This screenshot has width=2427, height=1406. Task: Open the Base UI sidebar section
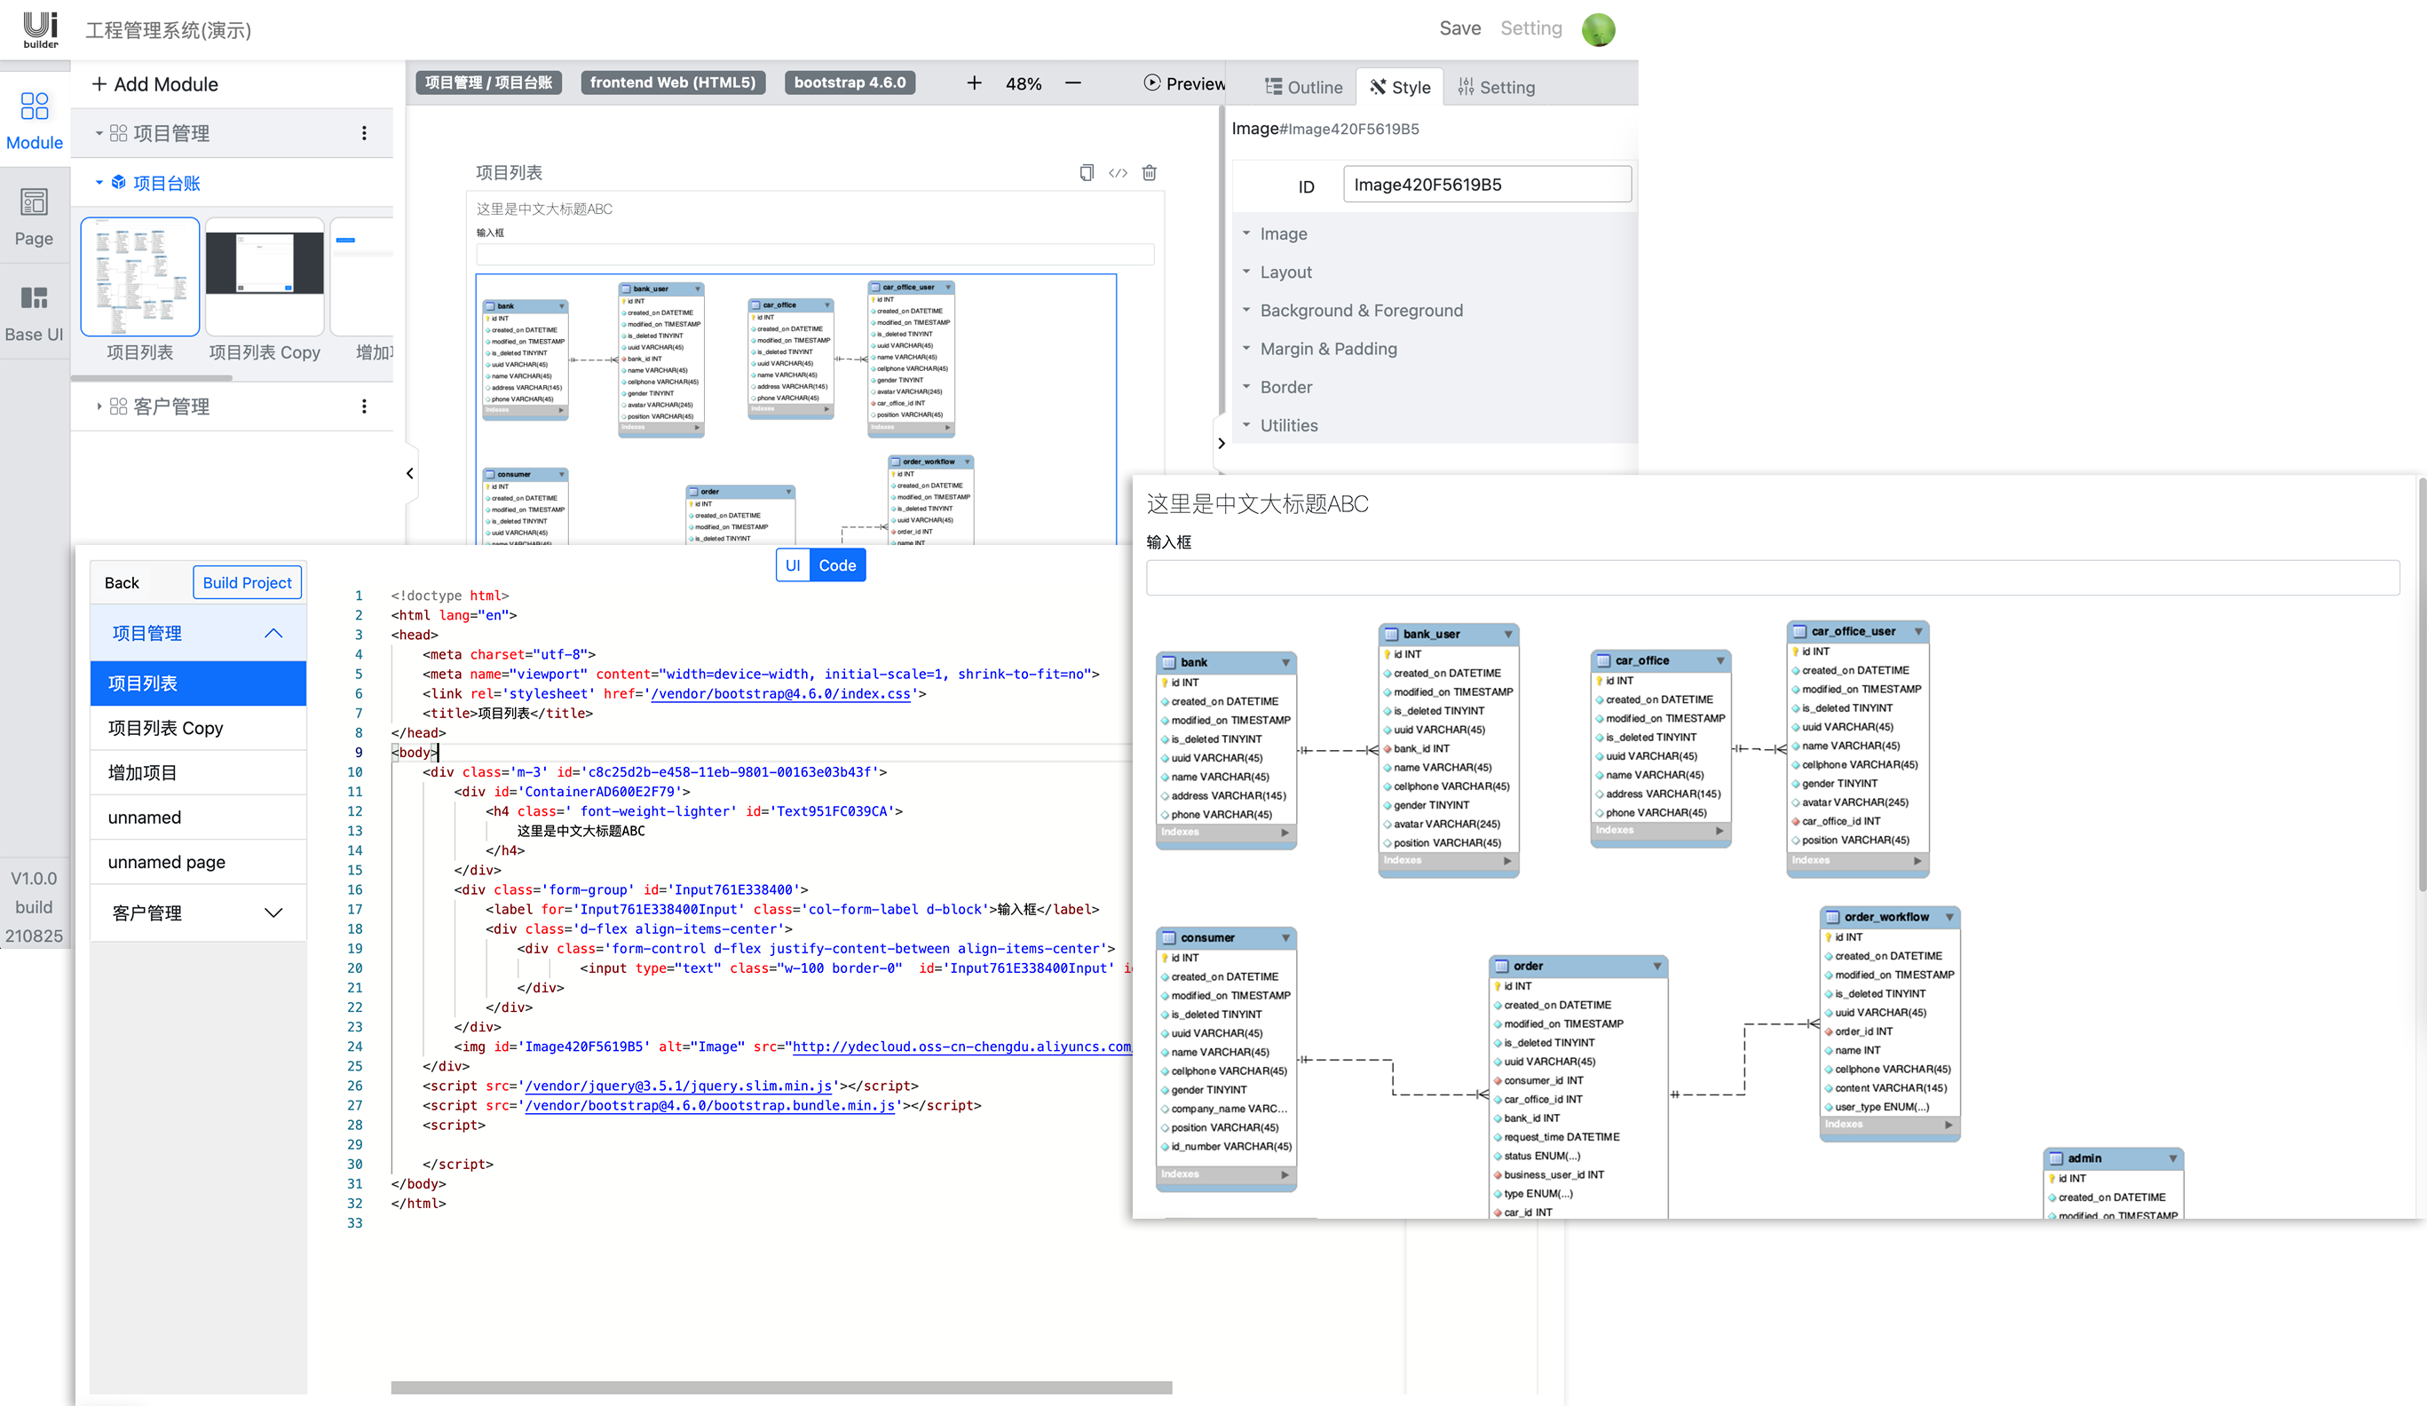[x=35, y=313]
